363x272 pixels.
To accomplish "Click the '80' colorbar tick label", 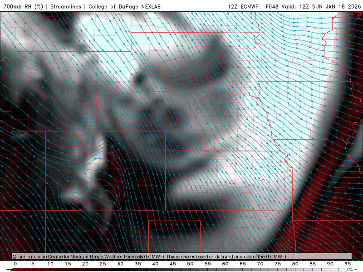I will click(295, 264).
